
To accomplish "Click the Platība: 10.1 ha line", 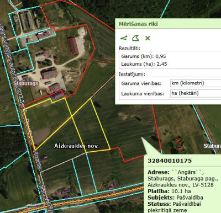I will [x=169, y=191].
